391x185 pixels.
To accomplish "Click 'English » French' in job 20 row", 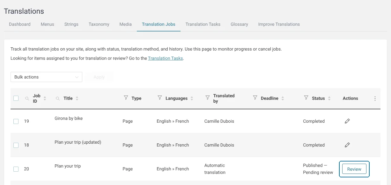I will pos(173,169).
